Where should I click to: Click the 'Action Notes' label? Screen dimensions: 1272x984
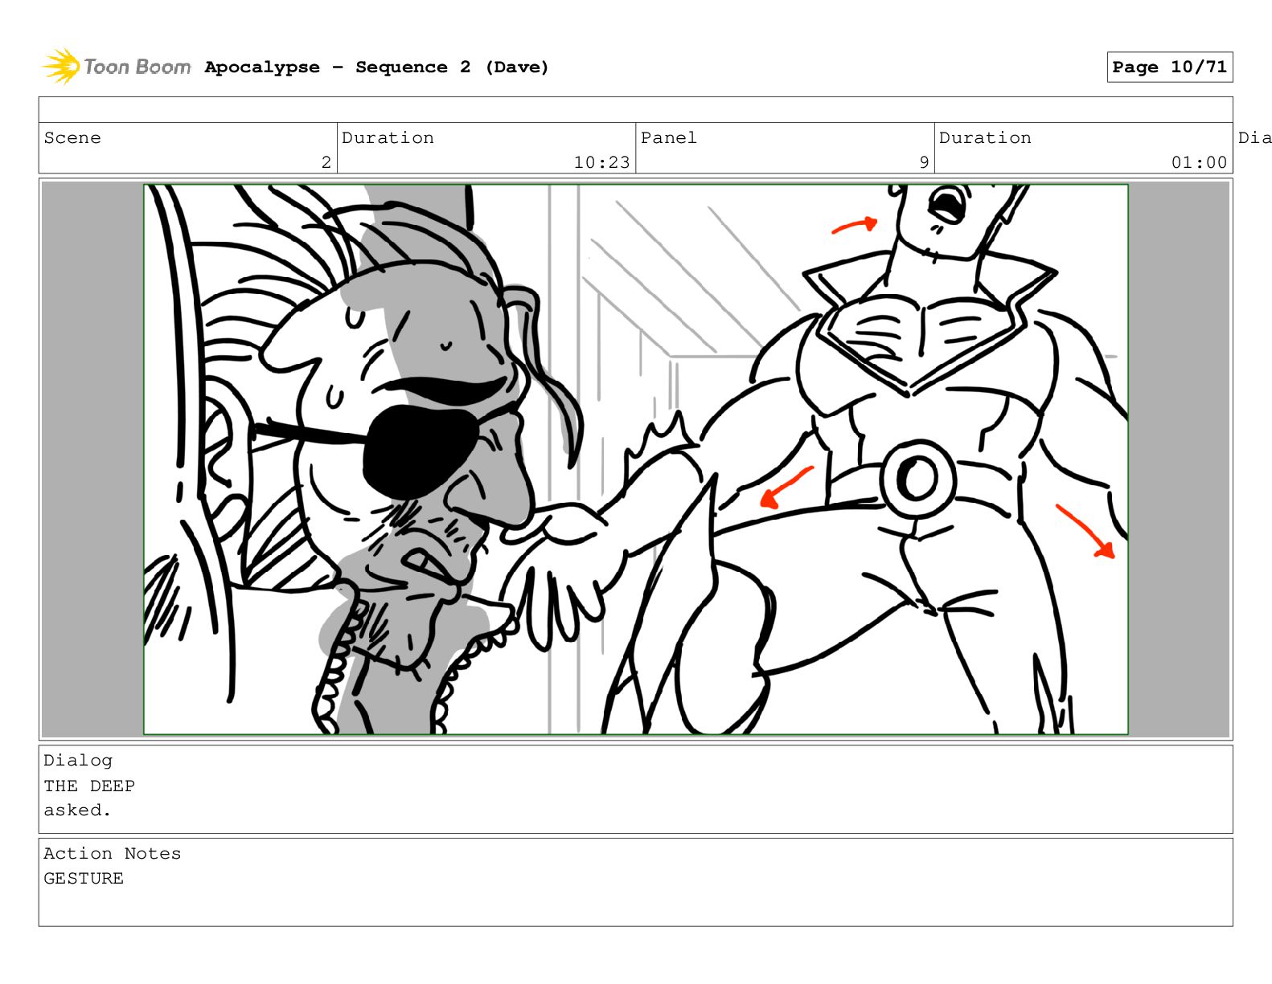[113, 854]
